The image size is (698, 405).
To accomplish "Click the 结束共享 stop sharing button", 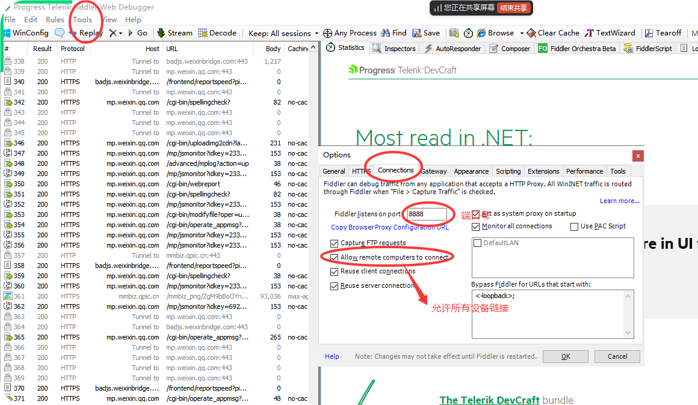I will pyautogui.click(x=514, y=8).
